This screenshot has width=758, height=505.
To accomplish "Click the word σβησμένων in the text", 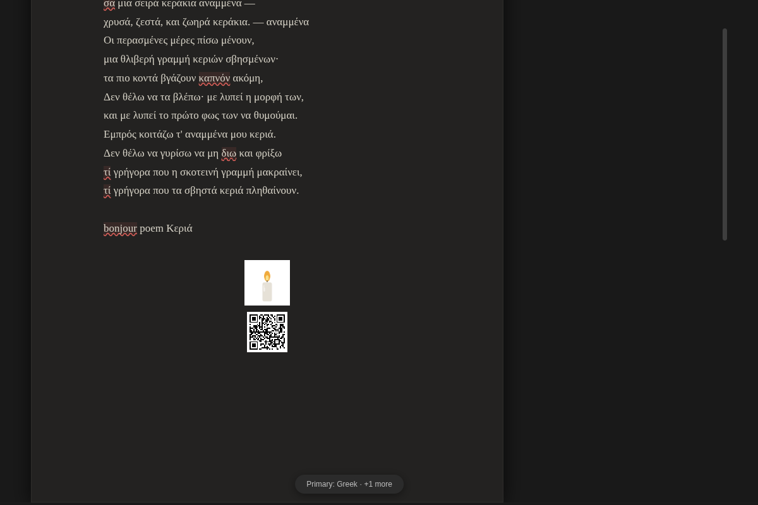I will 252,59.
